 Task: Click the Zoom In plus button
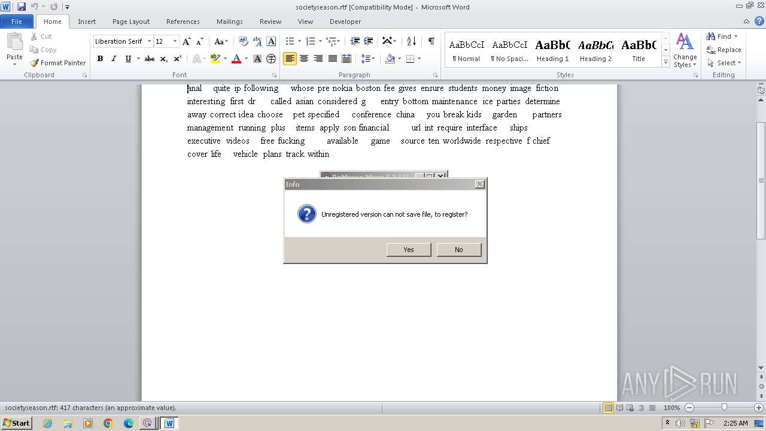pyautogui.click(x=759, y=408)
